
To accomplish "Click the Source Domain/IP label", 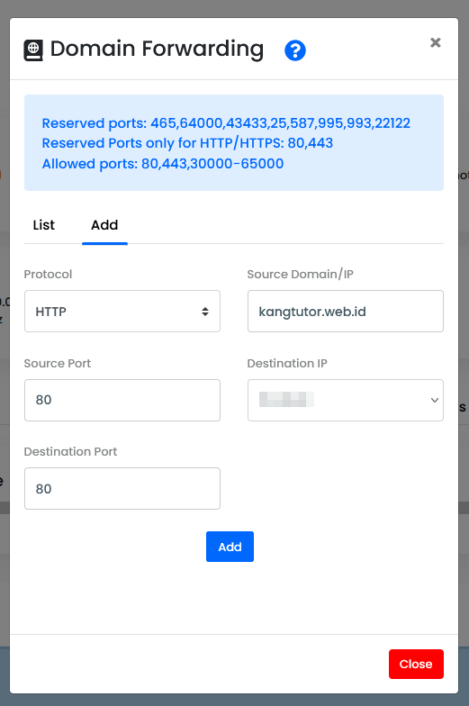I will coord(301,274).
